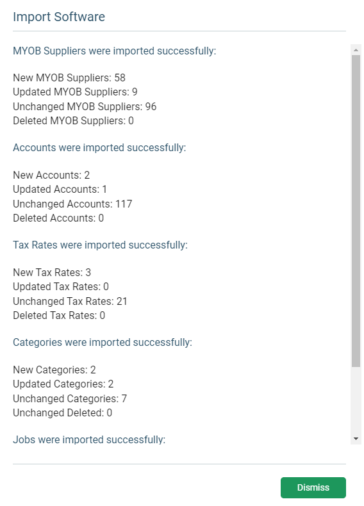Image resolution: width=364 pixels, height=506 pixels.
Task: Click the Accounts were imported successfully heading
Action: coord(99,148)
